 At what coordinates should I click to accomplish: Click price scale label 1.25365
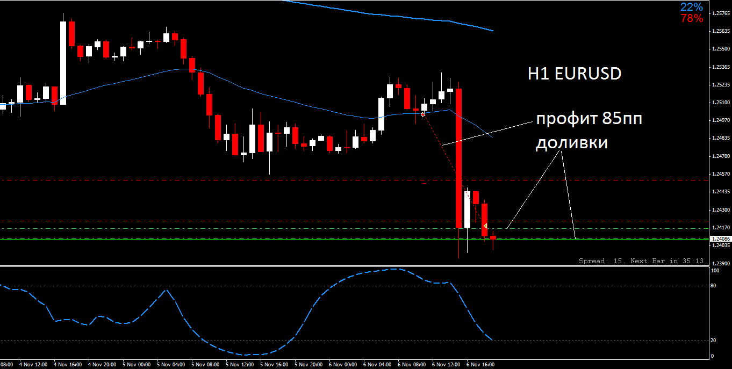pos(720,67)
